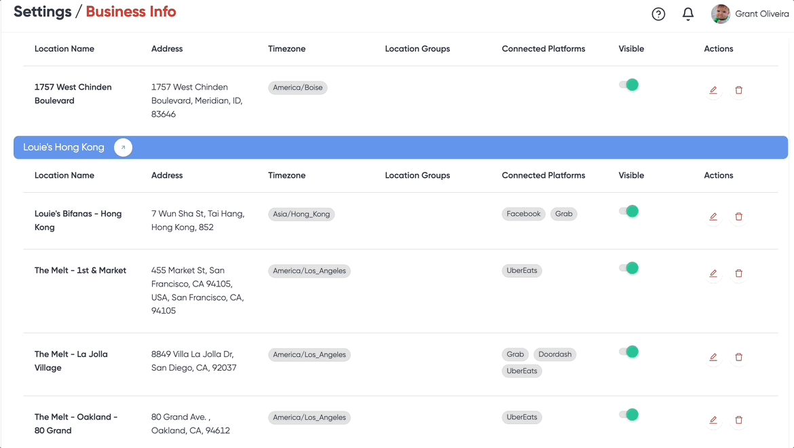Click America/Los_Angeles tag for Oakland row
Image resolution: width=794 pixels, height=448 pixels.
click(309, 417)
